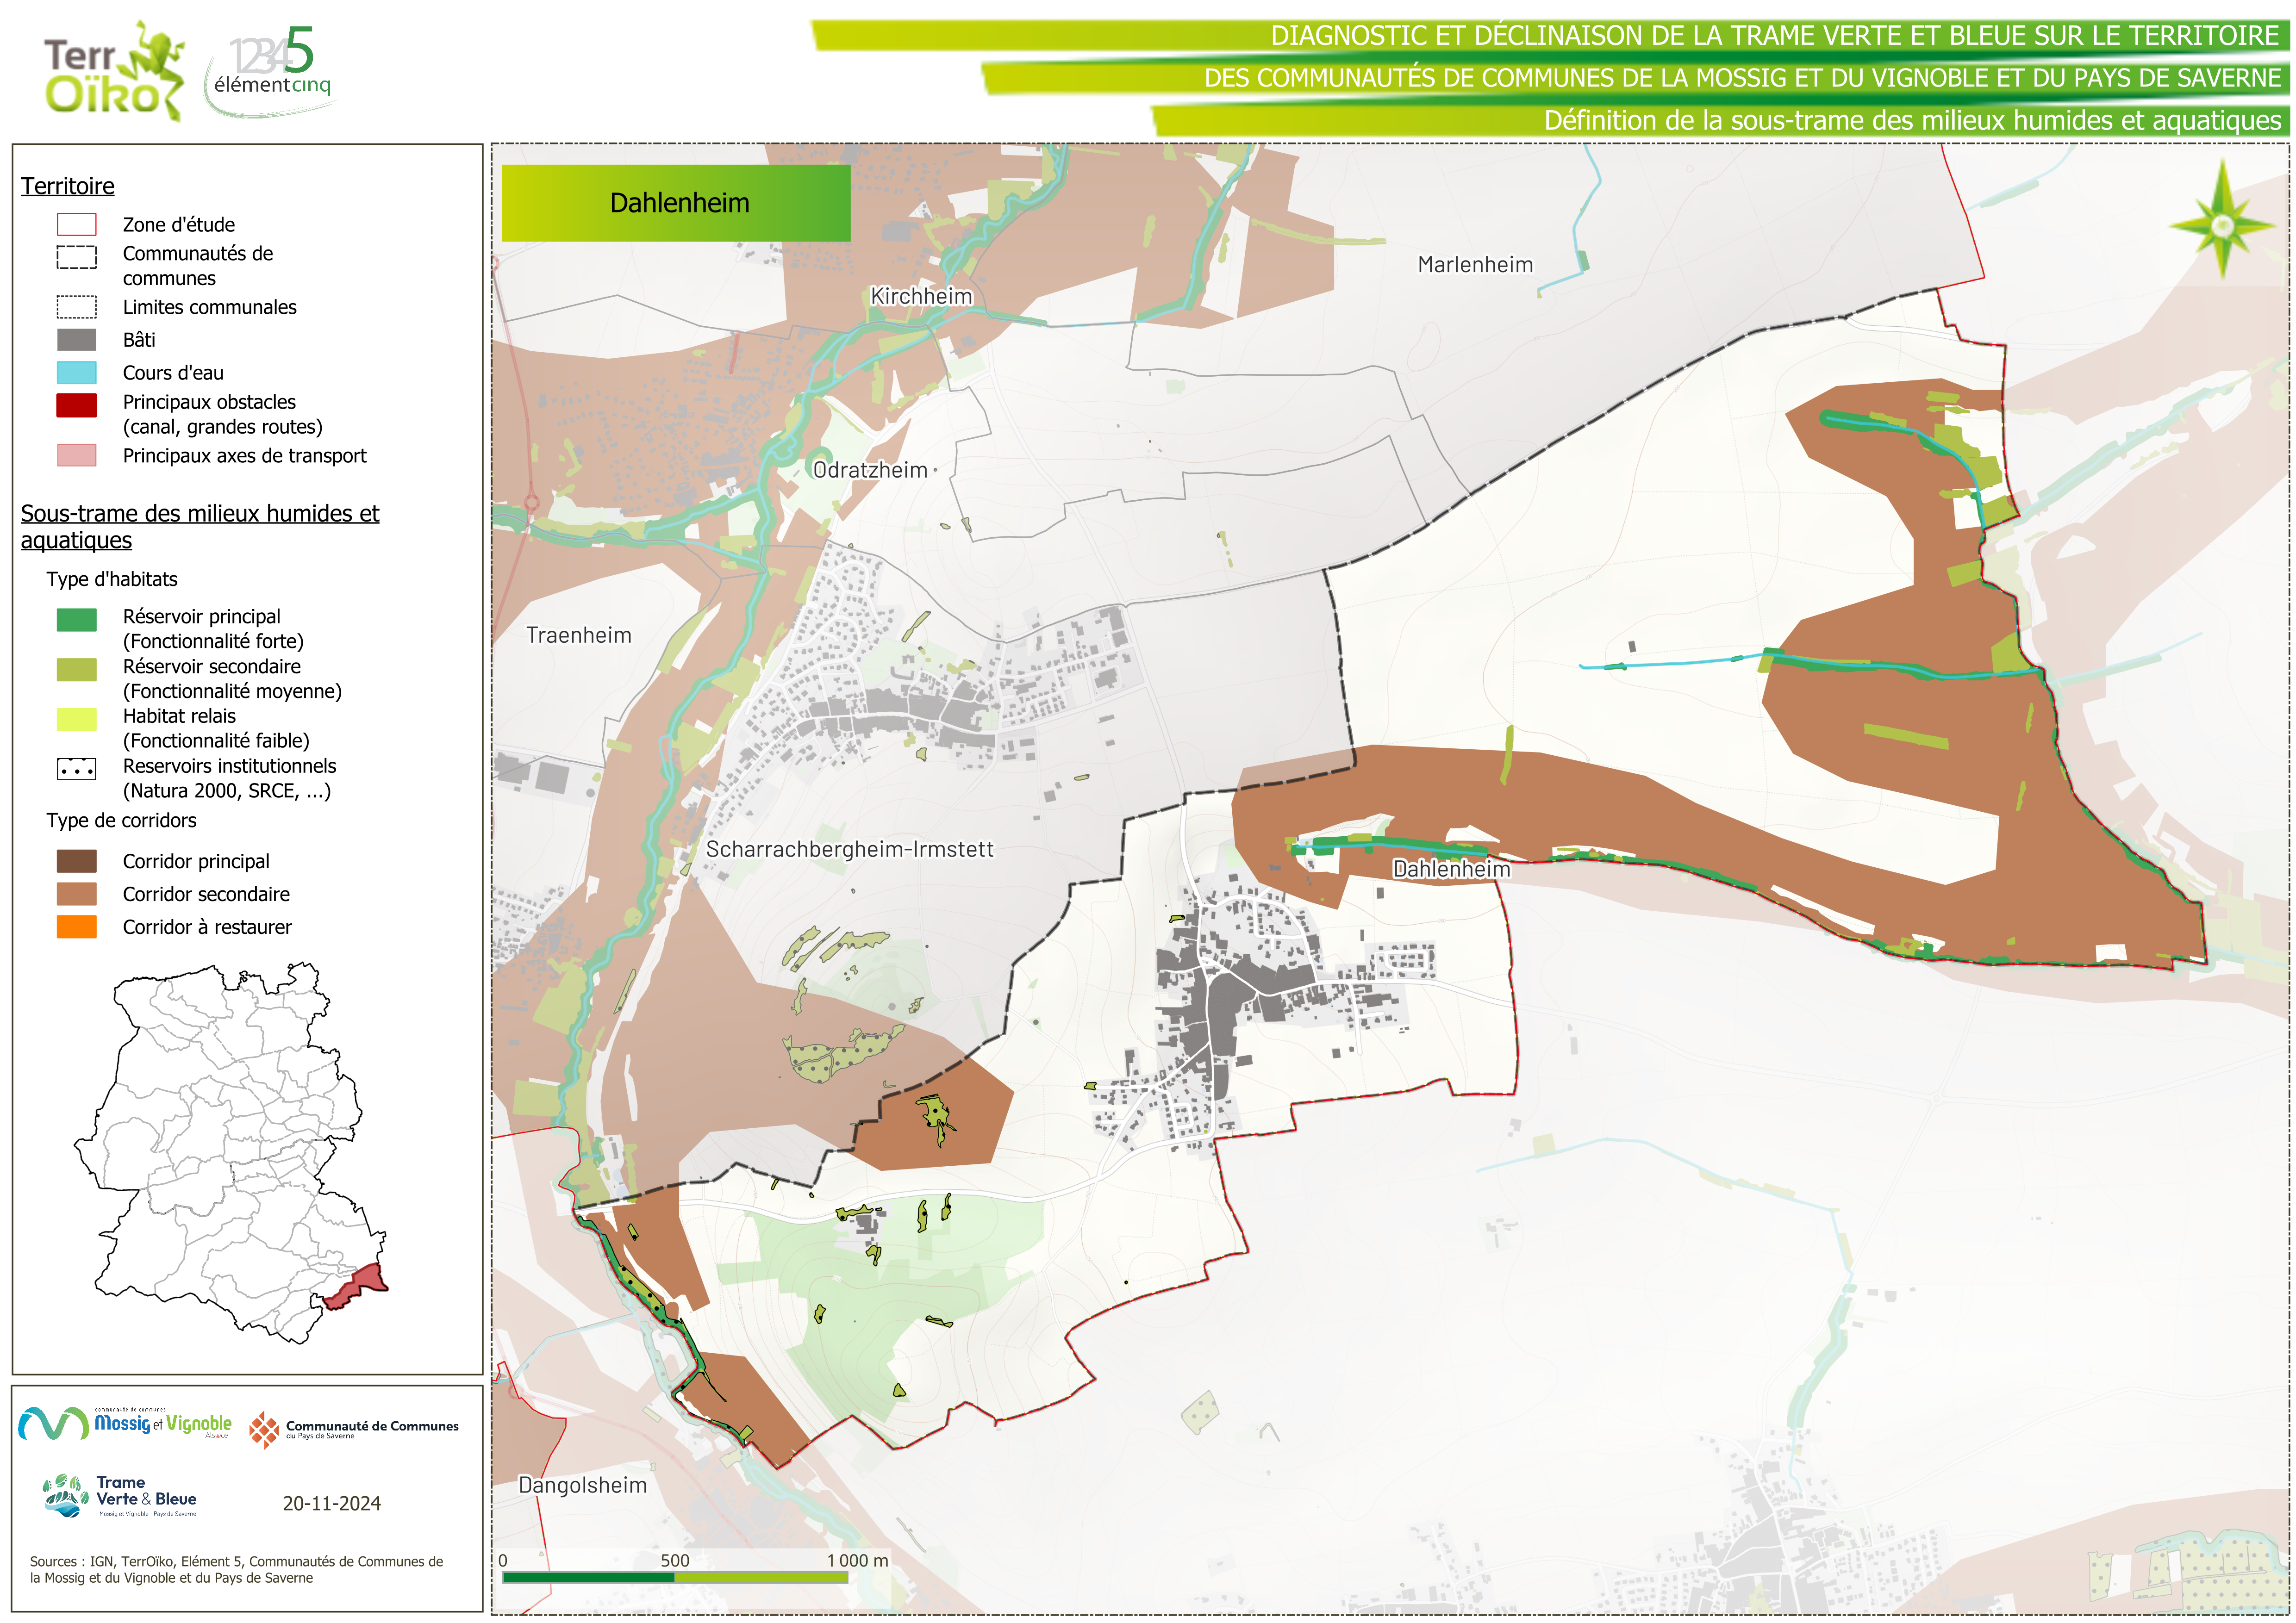Viewport: 2296px width, 1623px height.
Task: Click the Scharrachbergheim-Irmstett map label
Action: (849, 849)
